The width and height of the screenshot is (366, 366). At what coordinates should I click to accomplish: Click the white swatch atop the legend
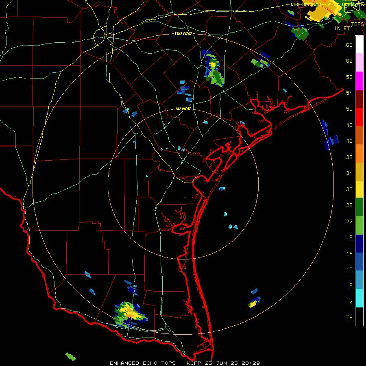[x=359, y=45]
